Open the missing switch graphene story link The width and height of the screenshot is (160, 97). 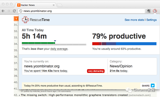(x=74, y=95)
